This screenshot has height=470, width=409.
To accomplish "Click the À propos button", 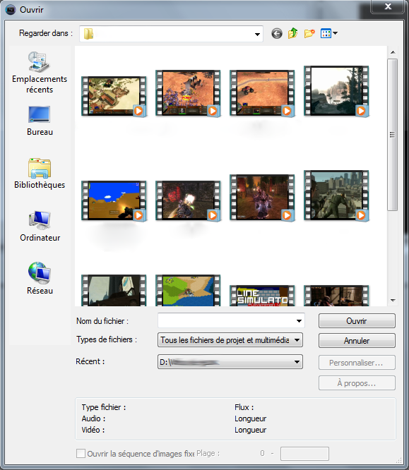I will click(357, 383).
